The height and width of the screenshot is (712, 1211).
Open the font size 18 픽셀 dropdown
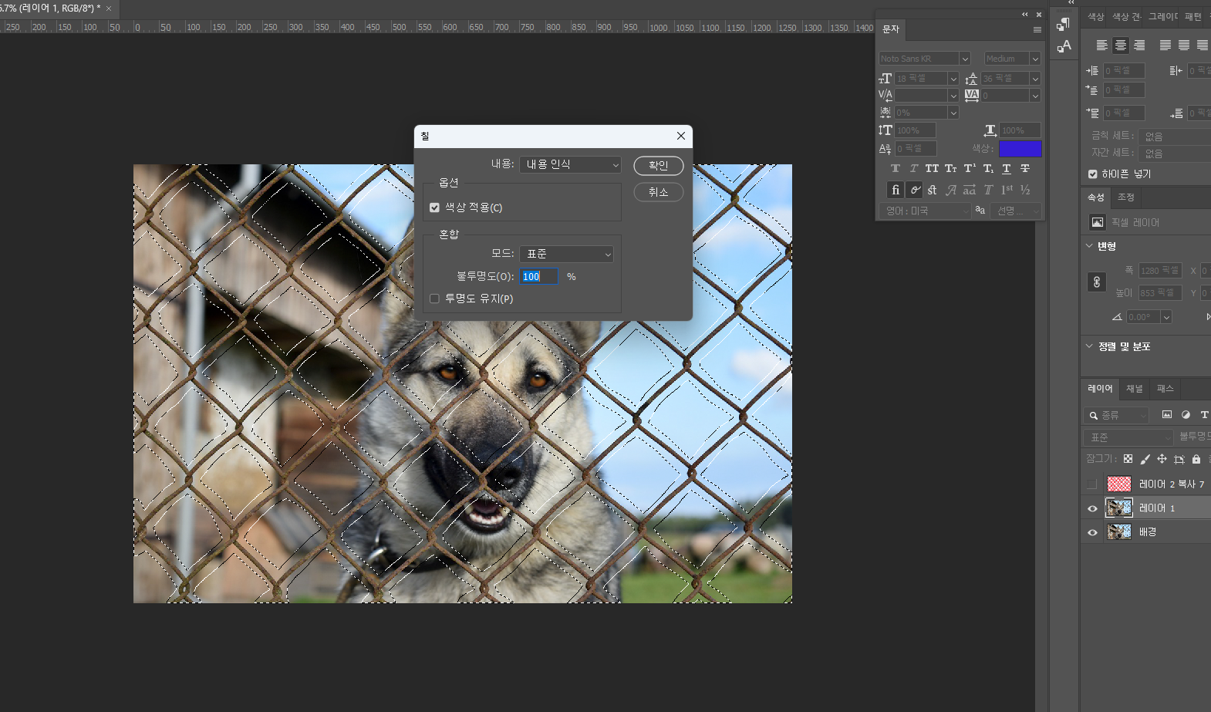[x=953, y=79]
